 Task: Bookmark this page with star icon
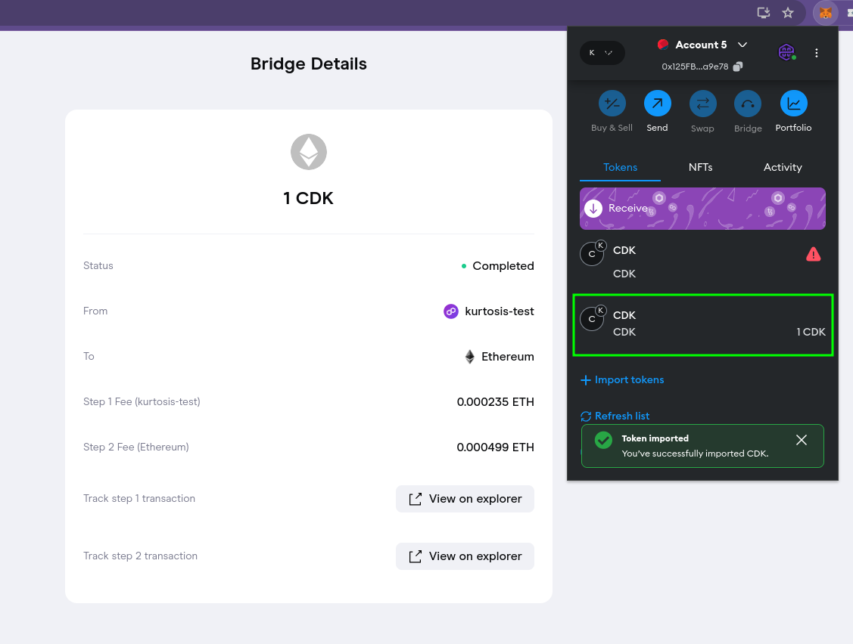[788, 13]
